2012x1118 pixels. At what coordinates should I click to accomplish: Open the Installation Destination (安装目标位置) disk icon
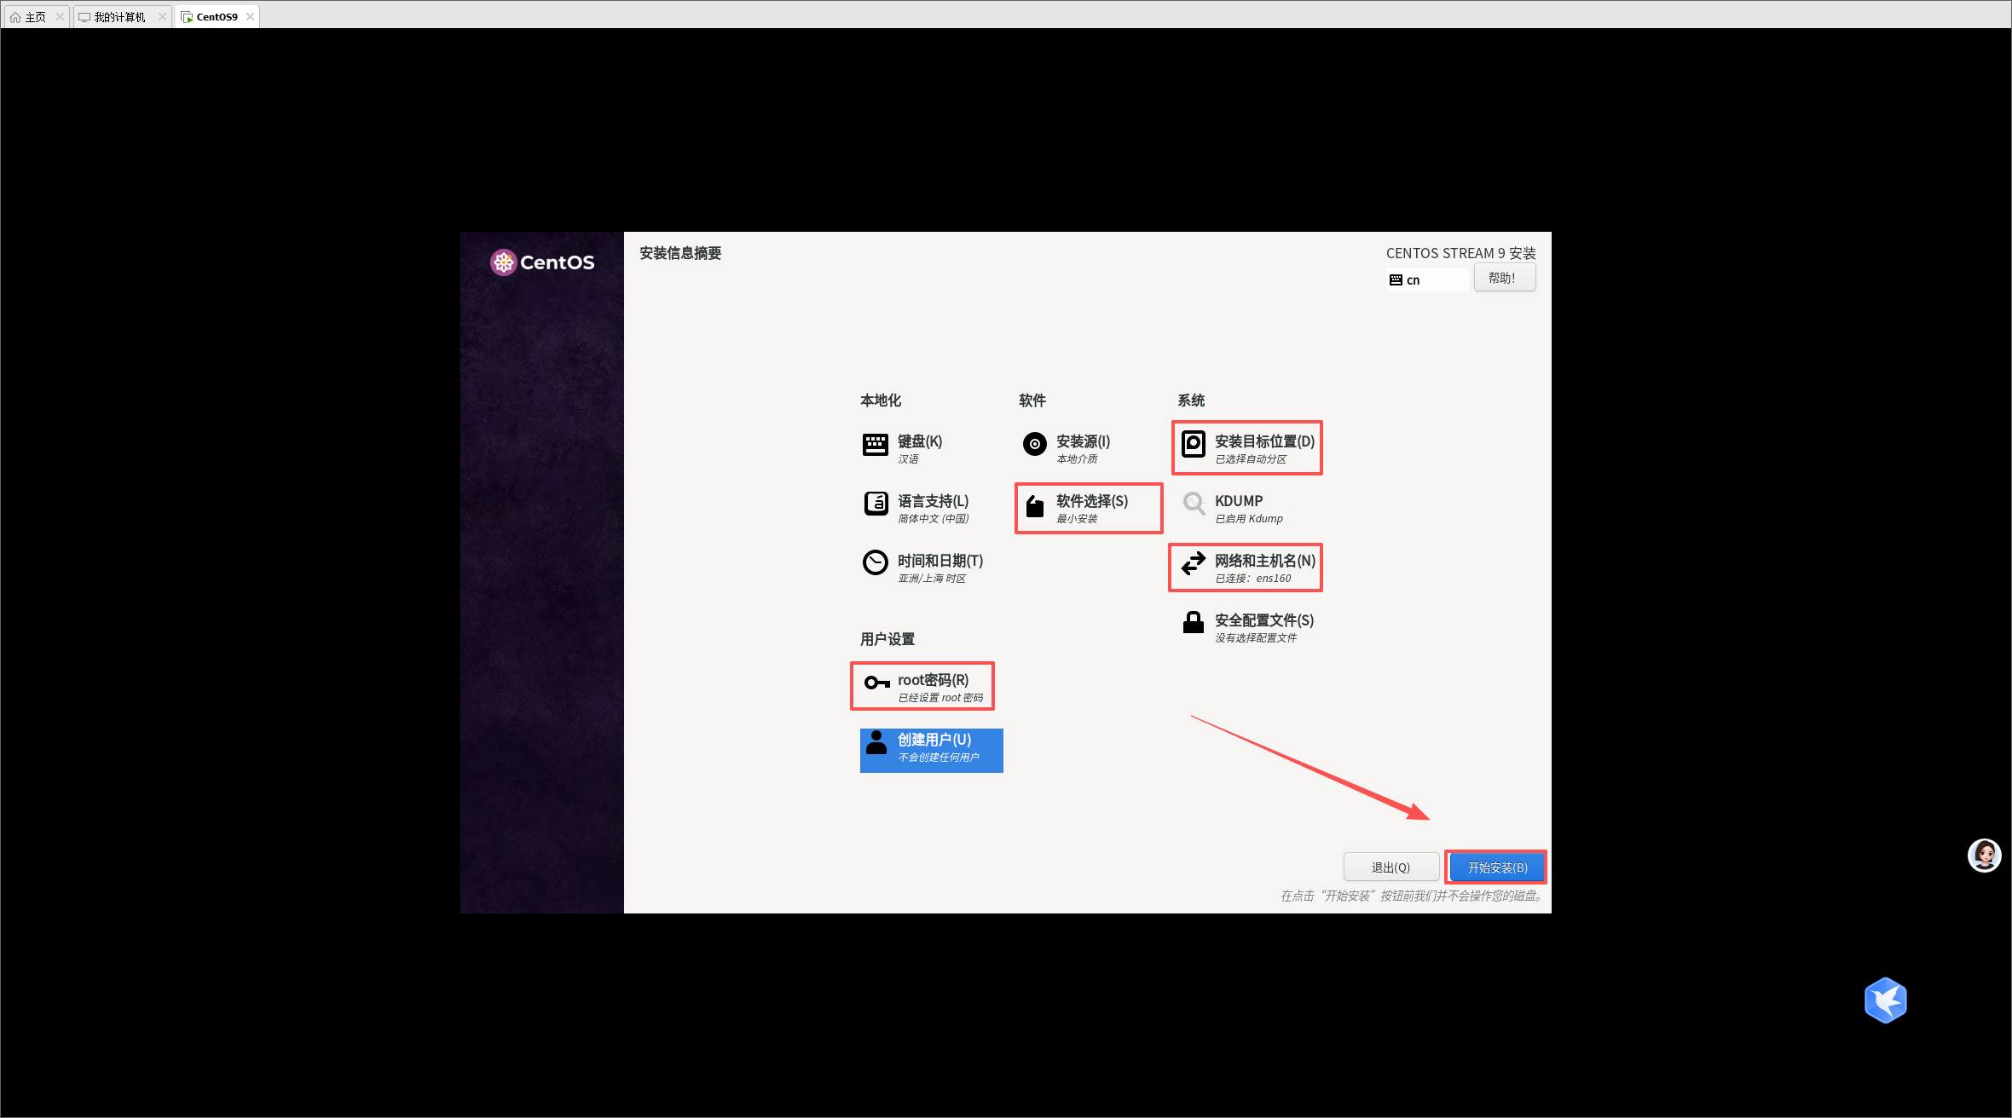pos(1194,443)
